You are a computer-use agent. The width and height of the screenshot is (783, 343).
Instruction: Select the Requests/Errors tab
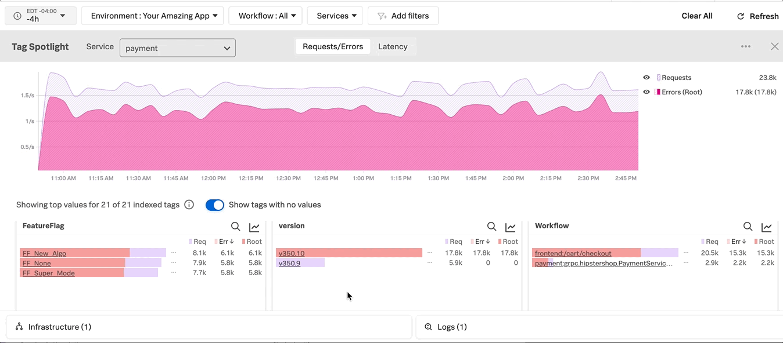click(x=333, y=46)
